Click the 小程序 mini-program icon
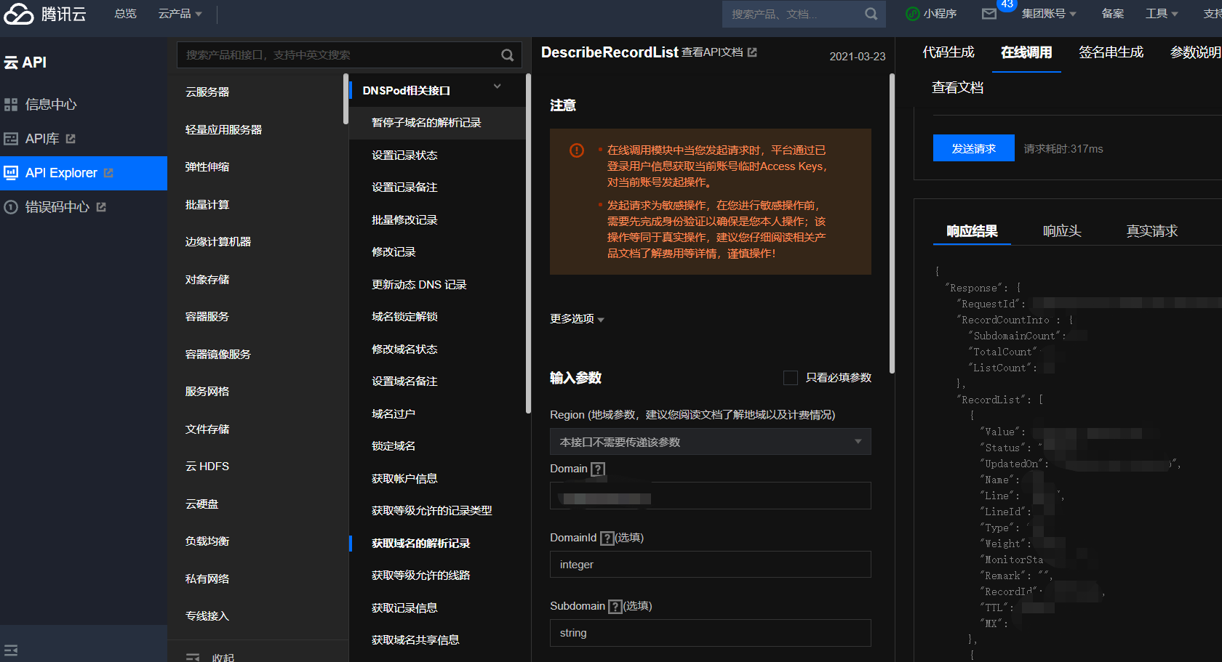 pos(913,14)
